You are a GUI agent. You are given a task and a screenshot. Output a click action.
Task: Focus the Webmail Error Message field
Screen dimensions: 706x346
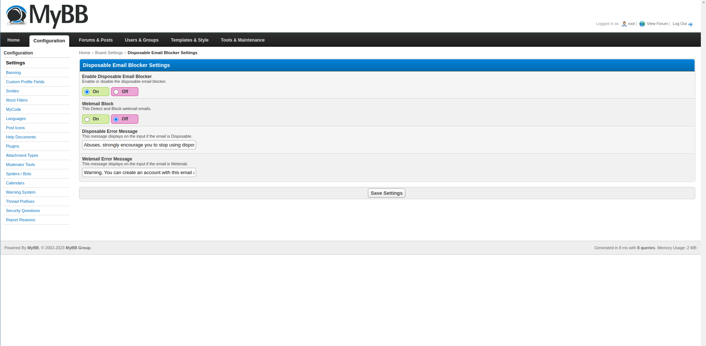point(139,173)
